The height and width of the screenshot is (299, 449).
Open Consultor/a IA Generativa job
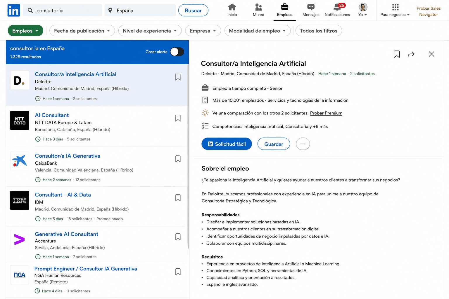(68, 156)
